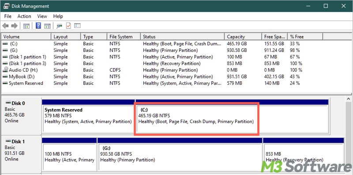Sort by the Layout column header

pyautogui.click(x=66, y=36)
